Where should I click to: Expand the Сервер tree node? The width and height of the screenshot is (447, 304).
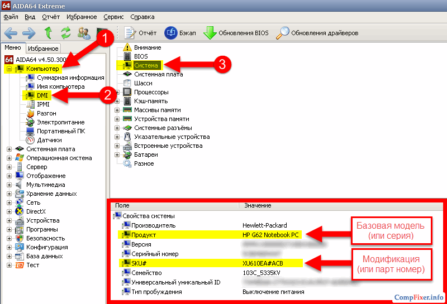click(x=9, y=167)
